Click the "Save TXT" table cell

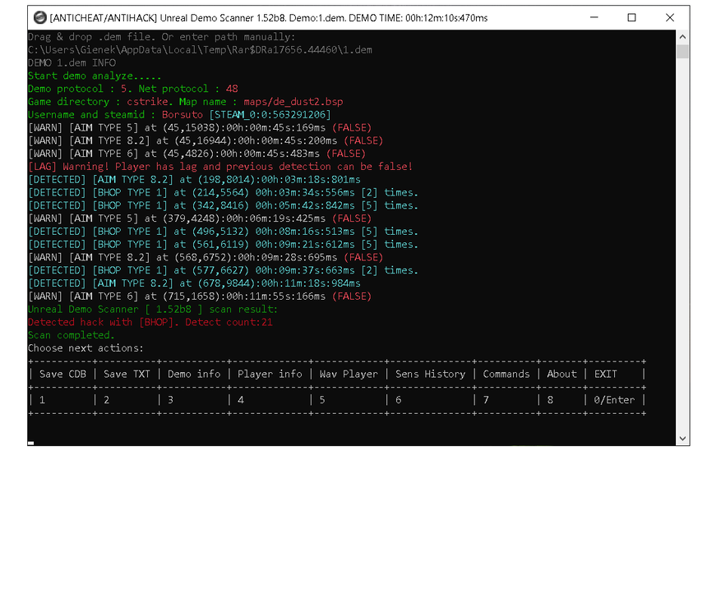127,374
